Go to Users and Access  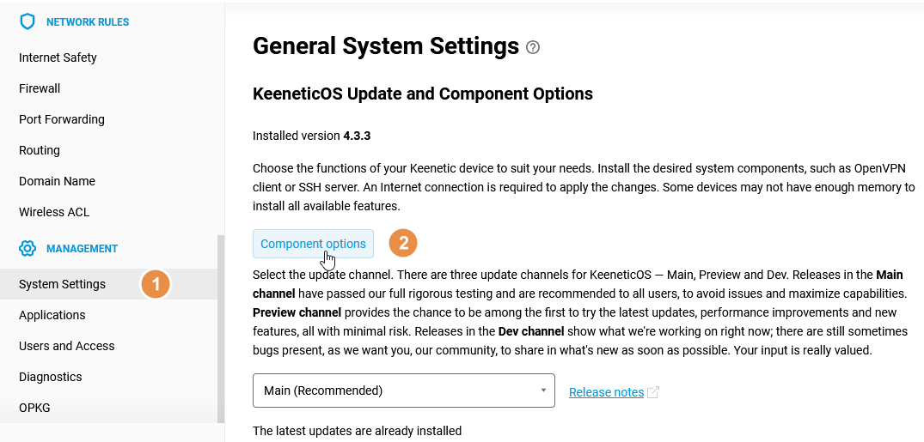click(x=67, y=346)
